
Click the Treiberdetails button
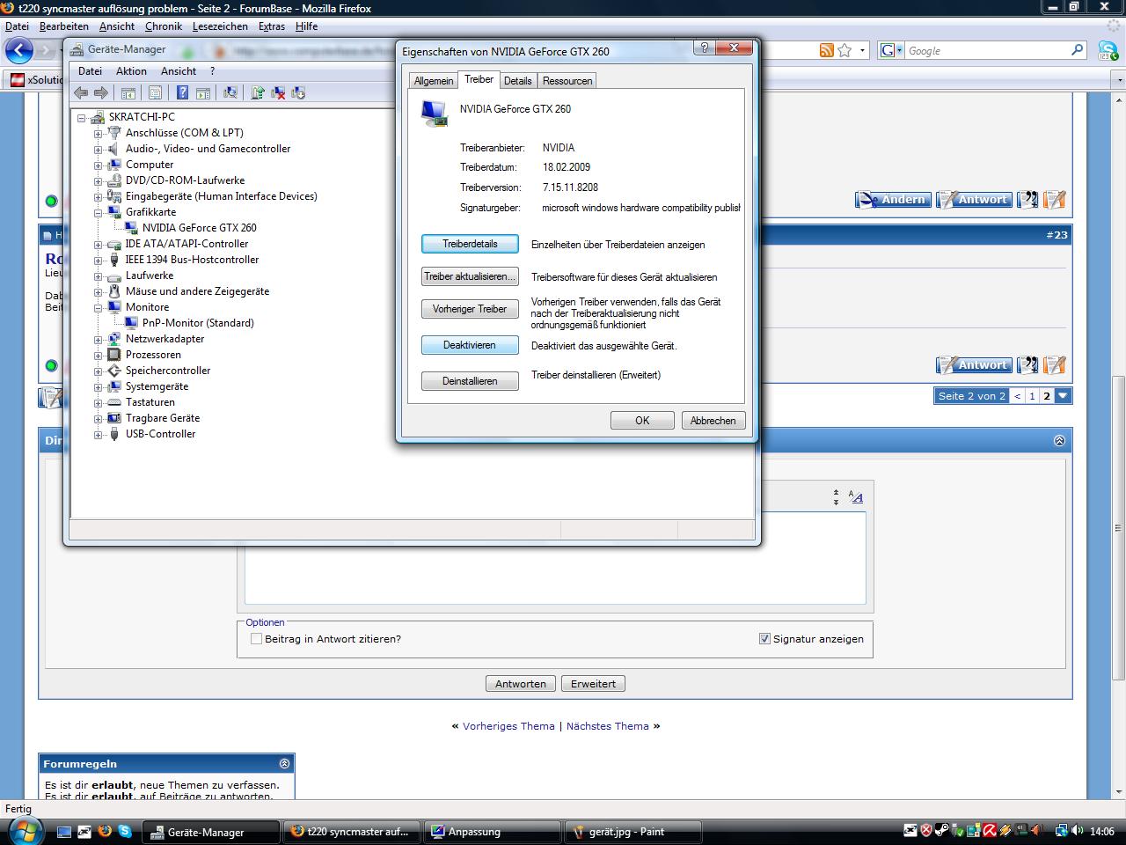click(x=470, y=244)
